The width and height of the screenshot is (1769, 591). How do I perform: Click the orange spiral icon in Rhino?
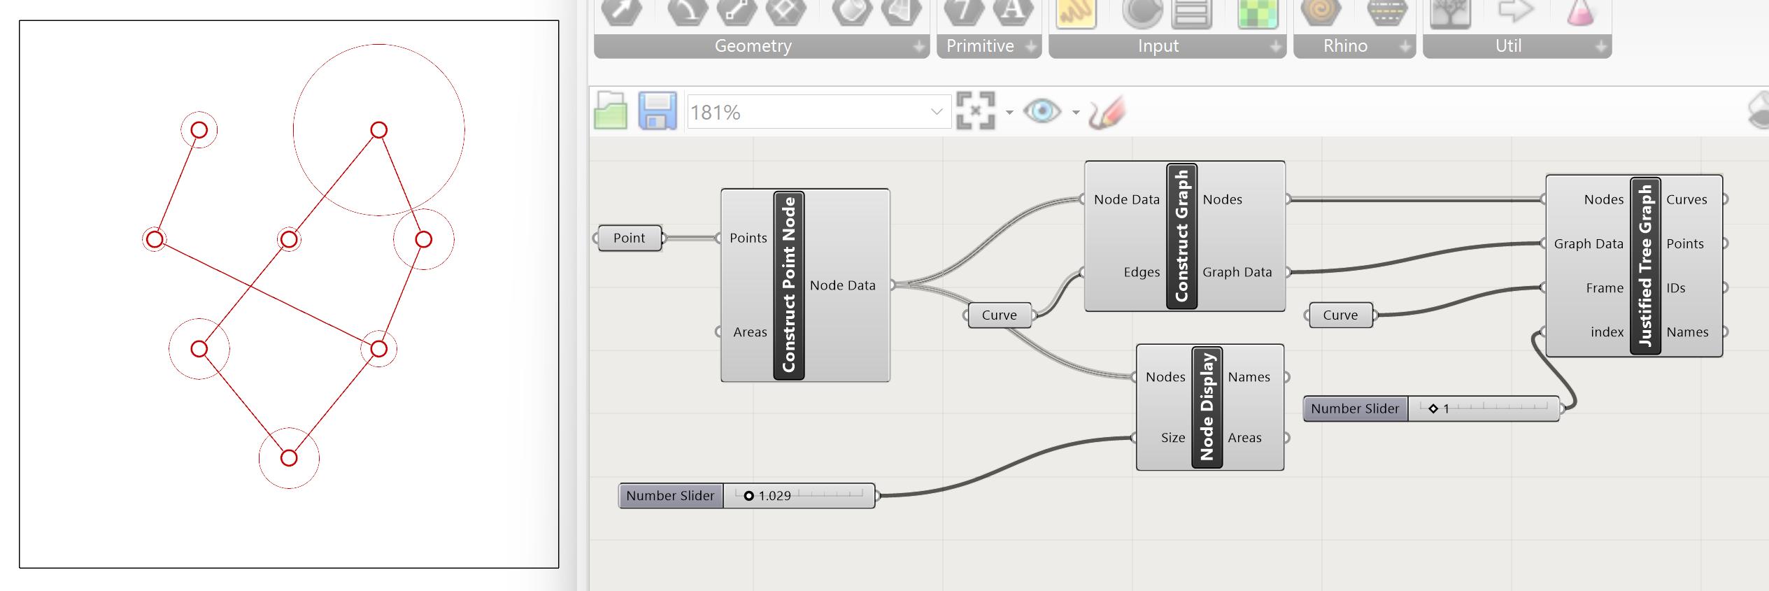coord(1320,13)
